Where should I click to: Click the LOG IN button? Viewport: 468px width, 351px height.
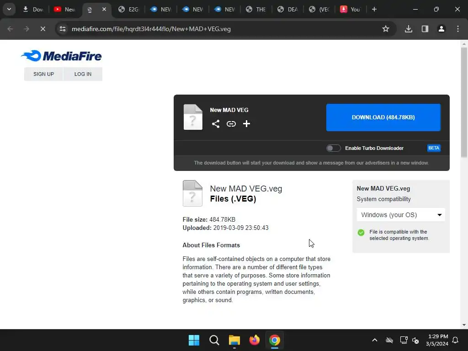click(x=83, y=74)
